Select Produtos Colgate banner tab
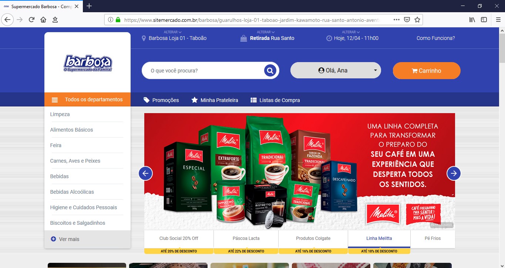 (x=313, y=238)
